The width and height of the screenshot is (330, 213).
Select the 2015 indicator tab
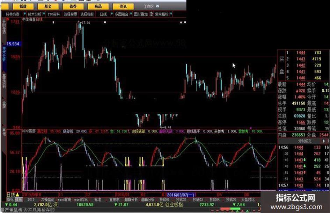pos(31,199)
